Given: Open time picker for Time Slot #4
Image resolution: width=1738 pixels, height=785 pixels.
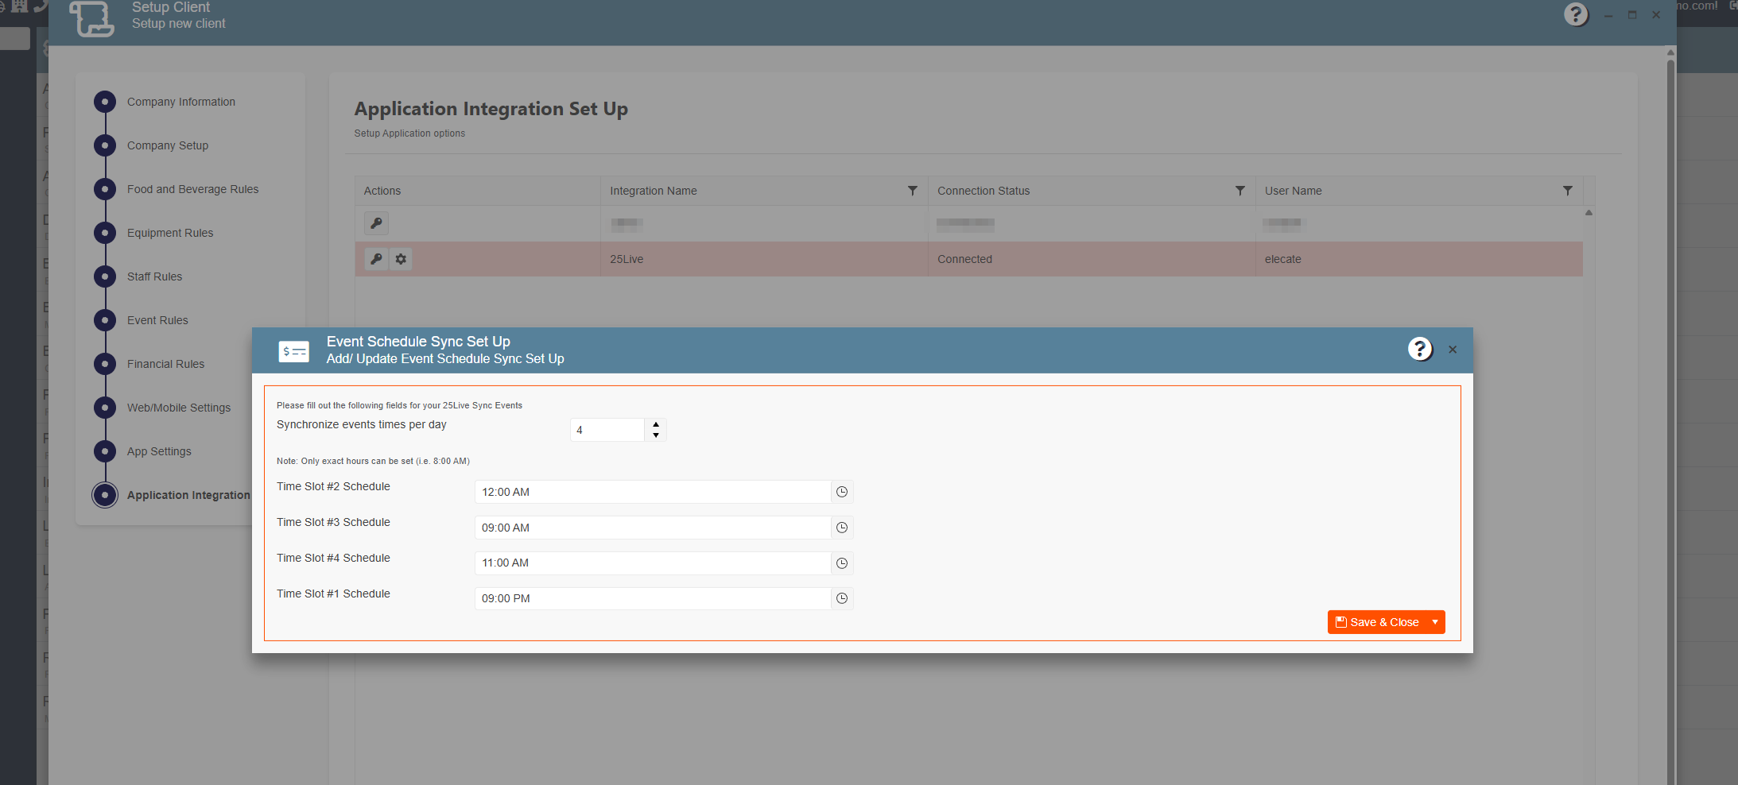Looking at the screenshot, I should pyautogui.click(x=842, y=563).
